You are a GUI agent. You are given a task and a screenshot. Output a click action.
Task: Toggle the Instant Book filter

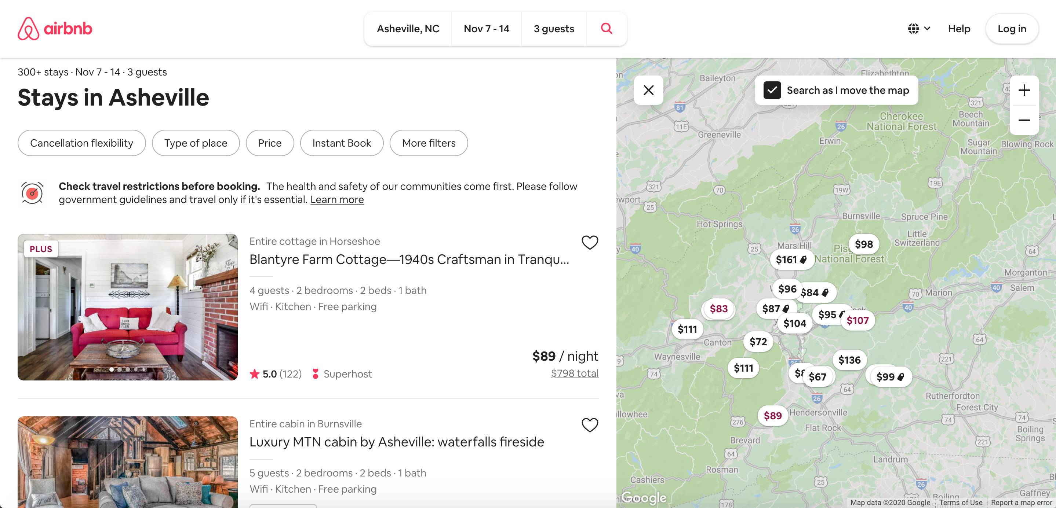pyautogui.click(x=342, y=143)
